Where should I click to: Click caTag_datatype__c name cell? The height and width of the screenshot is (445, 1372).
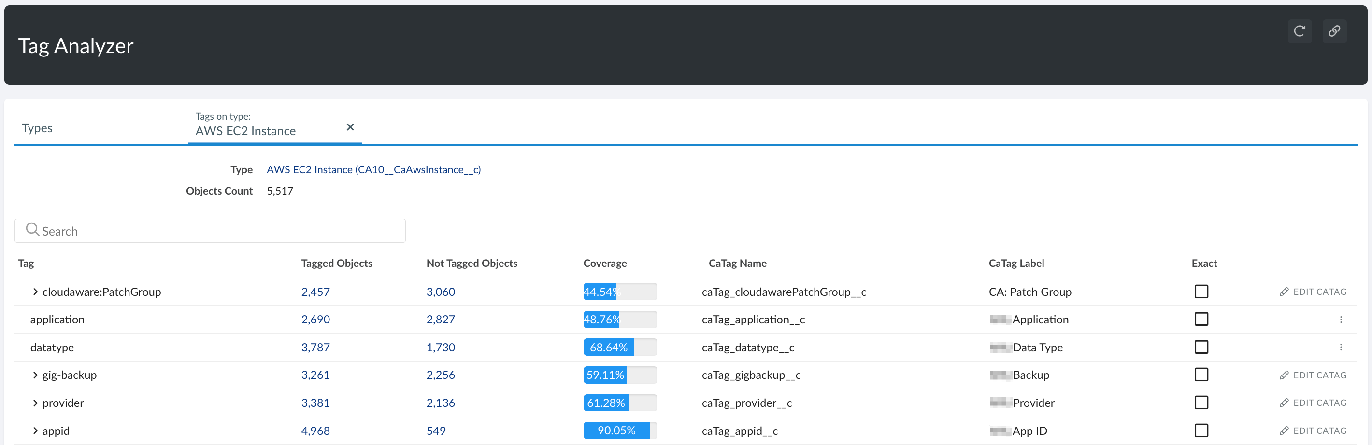[x=748, y=347]
